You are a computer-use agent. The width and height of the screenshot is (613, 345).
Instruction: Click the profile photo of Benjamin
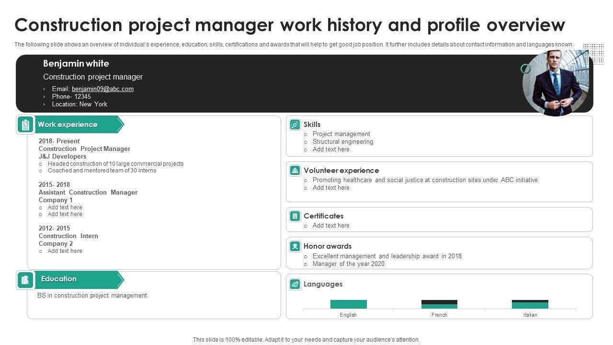556,83
